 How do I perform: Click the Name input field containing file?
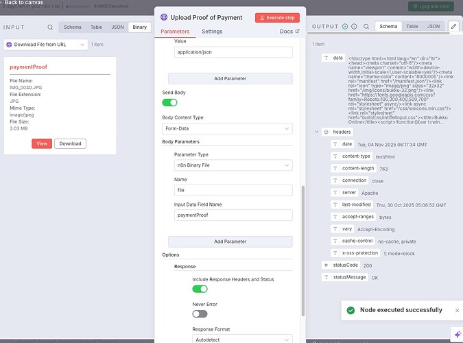click(233, 190)
